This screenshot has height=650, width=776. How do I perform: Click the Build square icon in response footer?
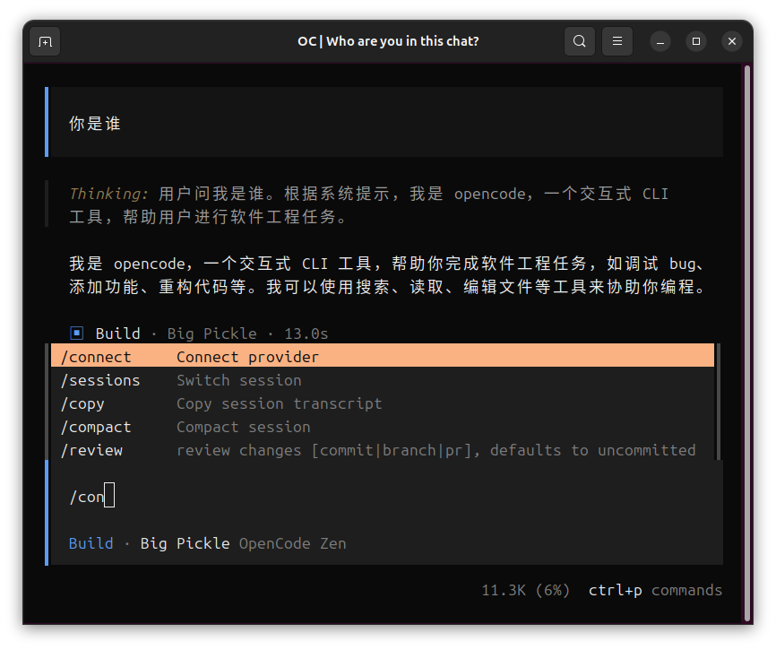coord(77,334)
